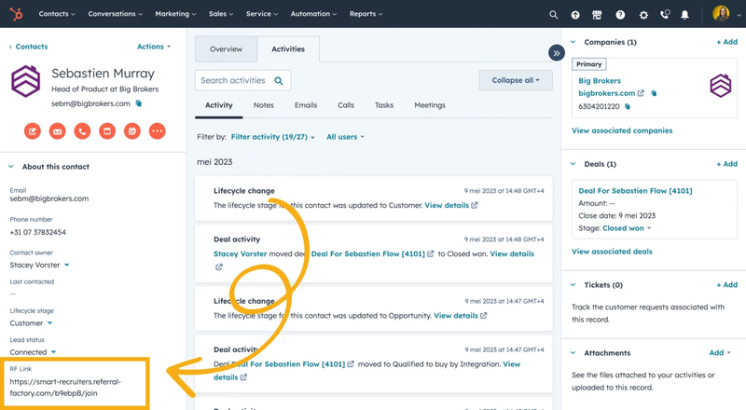Change Lifecycle stage Customer dropdown
Viewport: 746px width, 410px height.
tap(31, 323)
